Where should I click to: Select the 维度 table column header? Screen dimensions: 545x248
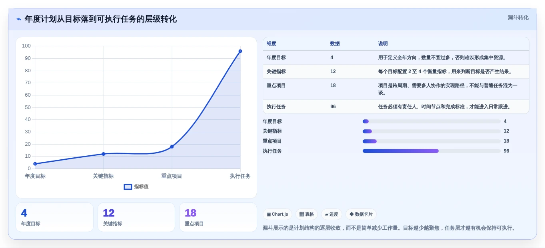tap(272, 44)
